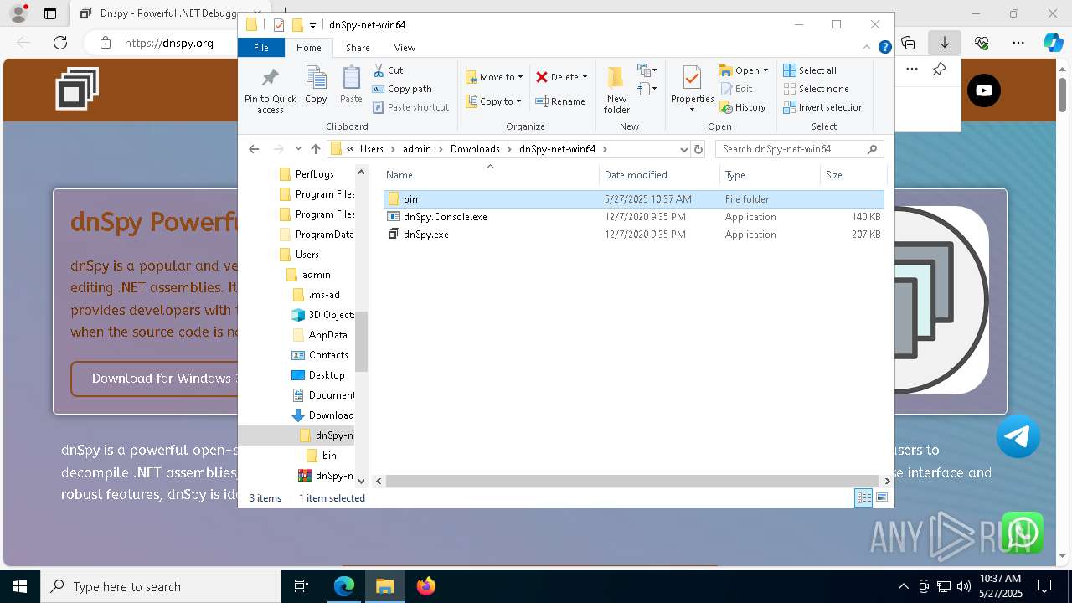Viewport: 1072px width, 603px height.
Task: Click the Refresh folder icon
Action: tap(698, 149)
